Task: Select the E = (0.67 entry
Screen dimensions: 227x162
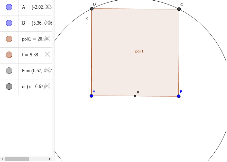Action: tap(35, 71)
